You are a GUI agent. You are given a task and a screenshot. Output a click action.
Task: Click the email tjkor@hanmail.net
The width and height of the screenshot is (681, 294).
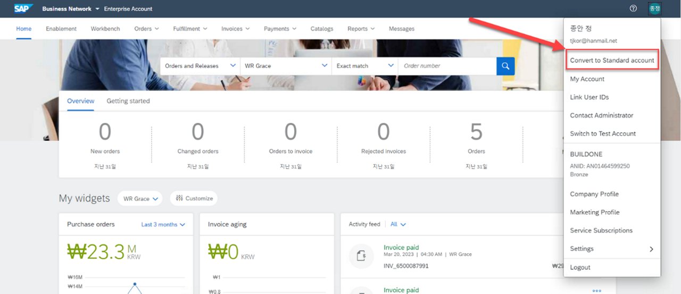(593, 41)
